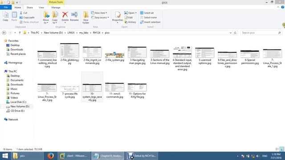Open Firefox from the taskbar
This screenshot has width=285, height=160.
51,156
